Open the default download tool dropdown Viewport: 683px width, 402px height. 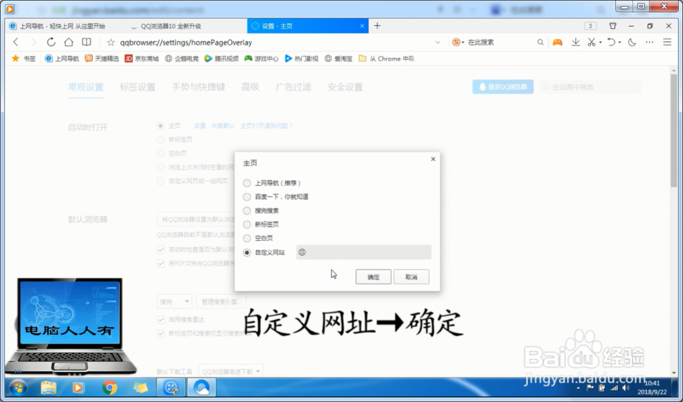click(230, 371)
